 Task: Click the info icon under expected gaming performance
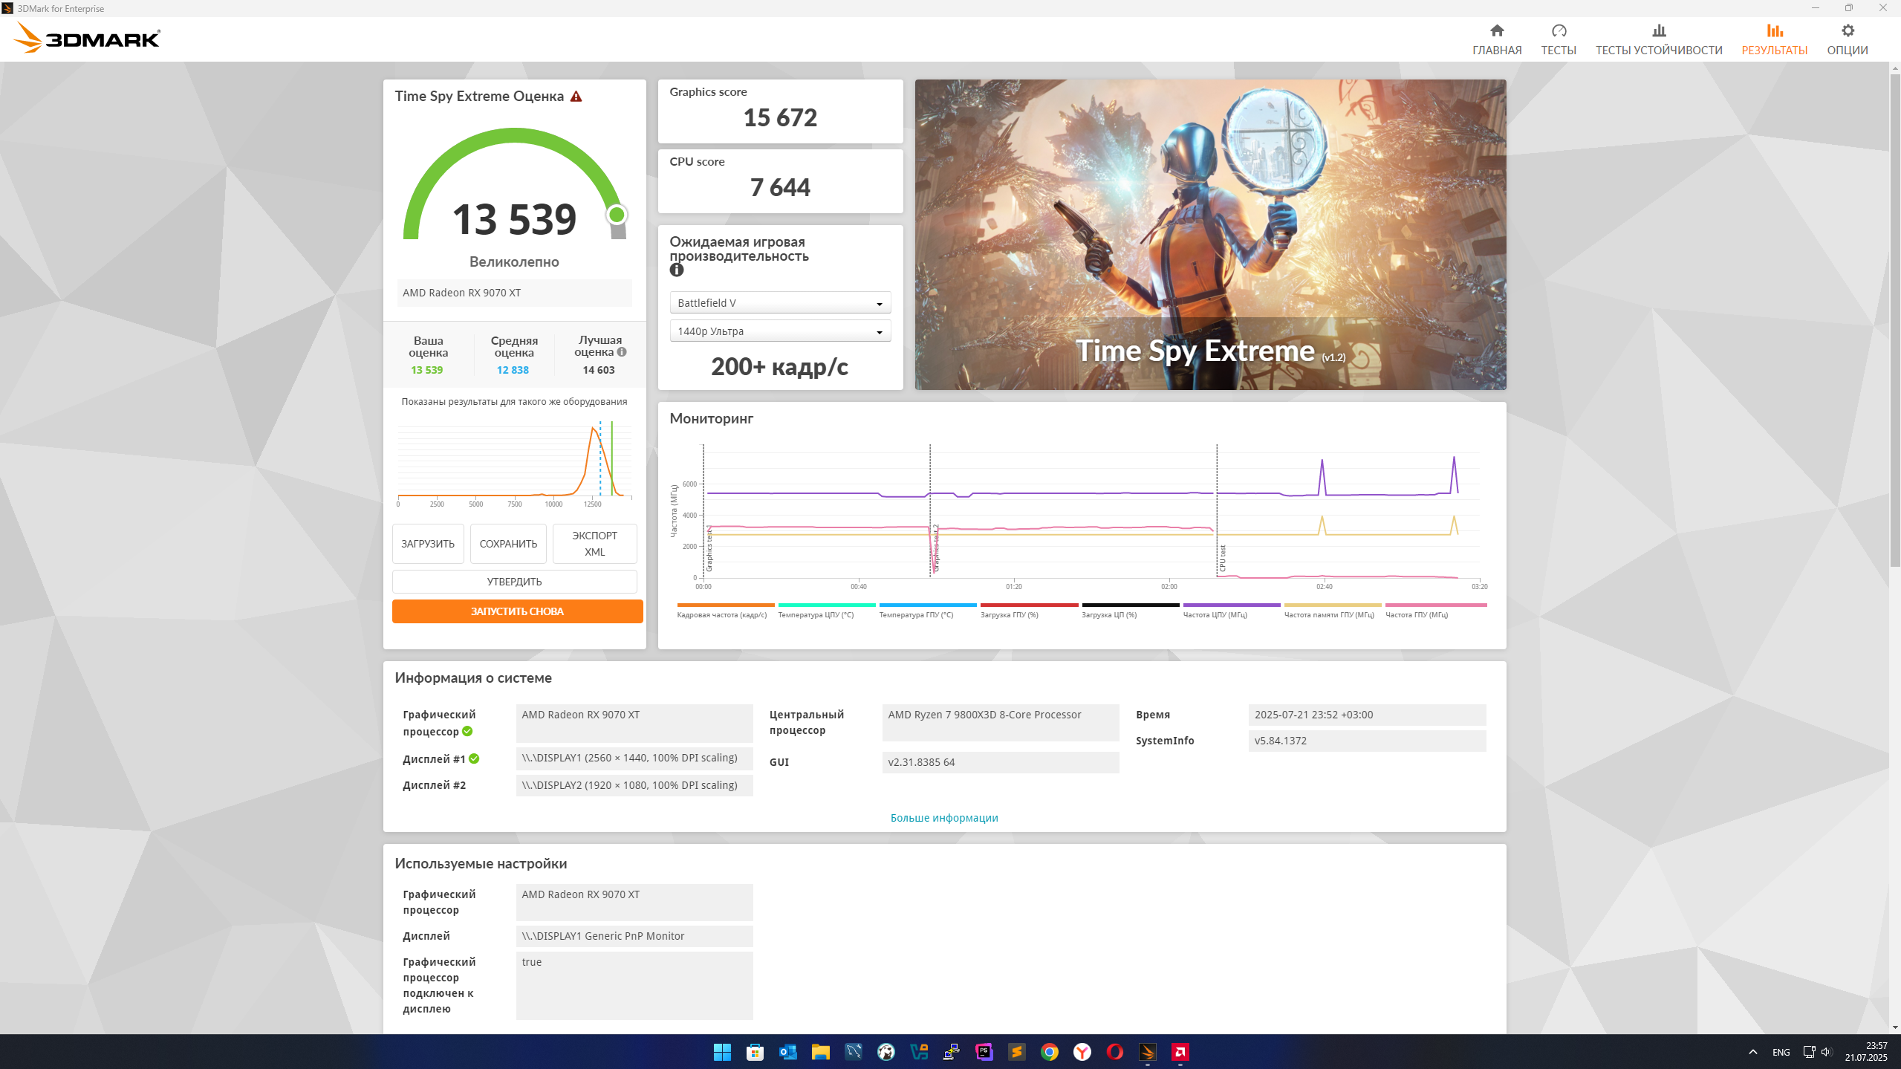pos(676,270)
